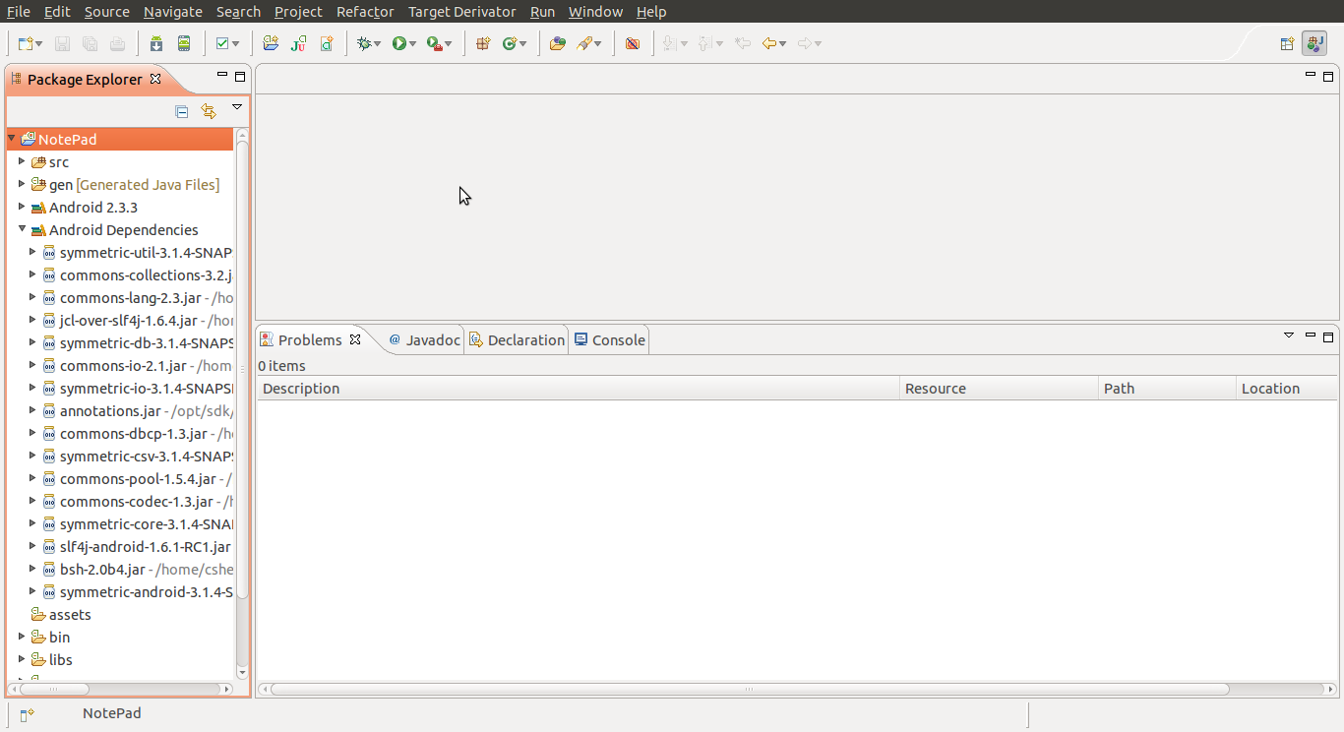Open the Debug configurations dropdown
Image resolution: width=1344 pixels, height=732 pixels.
pos(378,44)
